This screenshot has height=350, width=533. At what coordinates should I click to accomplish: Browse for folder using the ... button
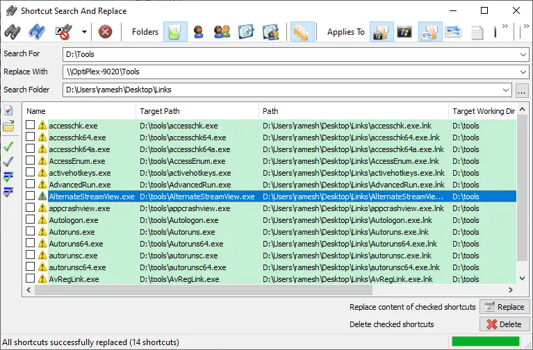522,90
